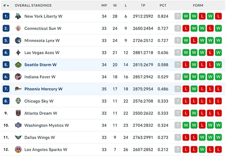The image size is (226, 156).
Task: Click the PCT column header
Action: [x=163, y=6]
